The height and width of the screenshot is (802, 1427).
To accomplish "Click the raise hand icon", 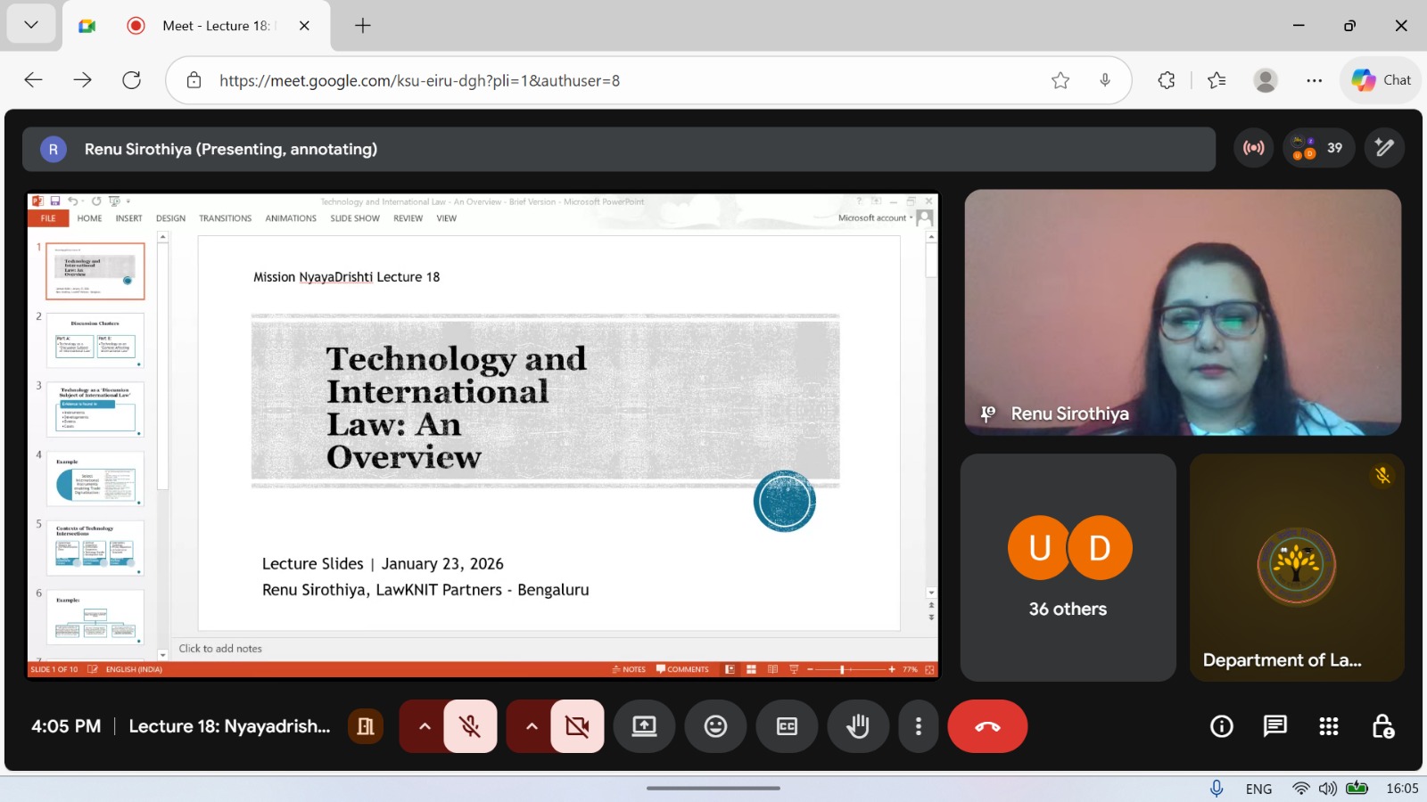I will (858, 726).
